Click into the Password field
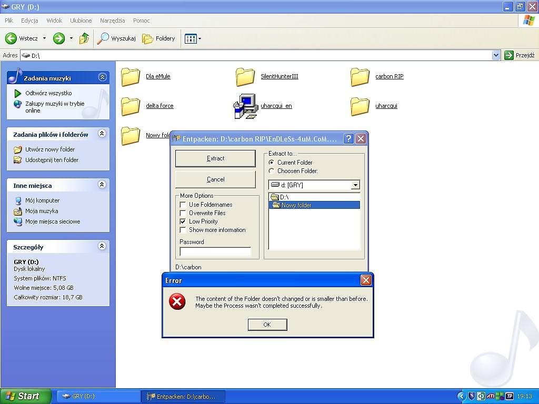This screenshot has height=404, width=539. click(215, 251)
